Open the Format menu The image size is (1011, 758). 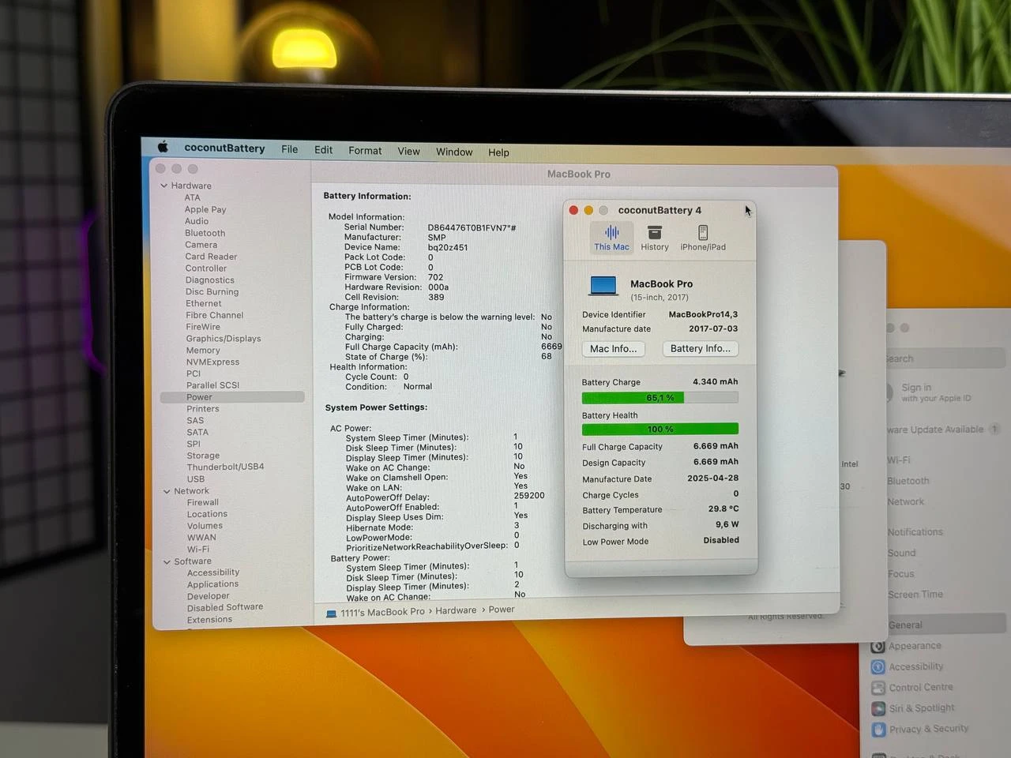pos(365,151)
